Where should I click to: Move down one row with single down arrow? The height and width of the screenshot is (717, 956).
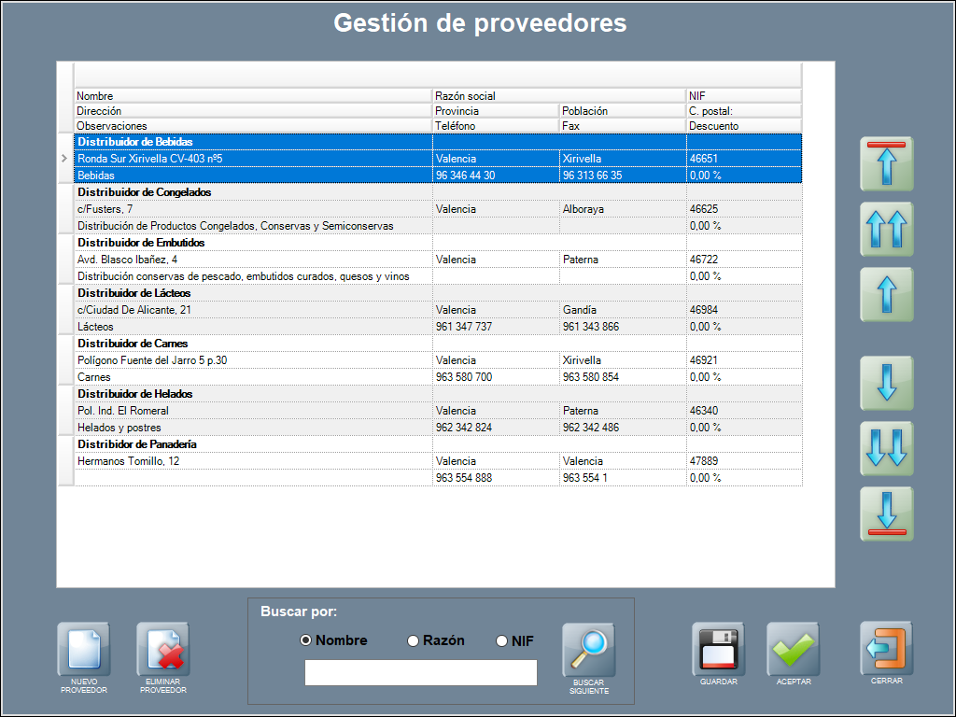pos(886,383)
